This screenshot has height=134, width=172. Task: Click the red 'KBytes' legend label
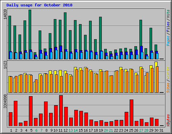[168, 120]
